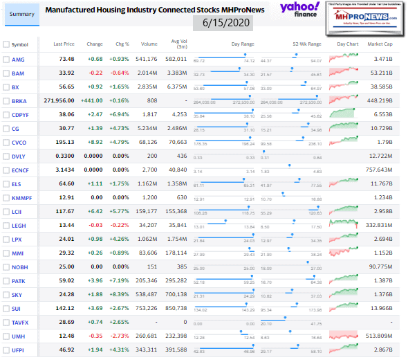
Task: Open the ECNCF ticker link
Action: [x=20, y=170]
